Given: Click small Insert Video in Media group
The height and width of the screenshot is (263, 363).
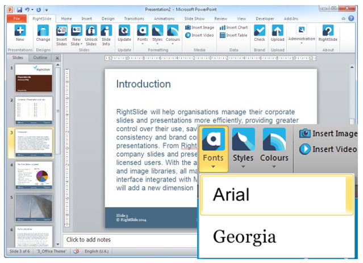Looking at the screenshot, I should [199, 35].
